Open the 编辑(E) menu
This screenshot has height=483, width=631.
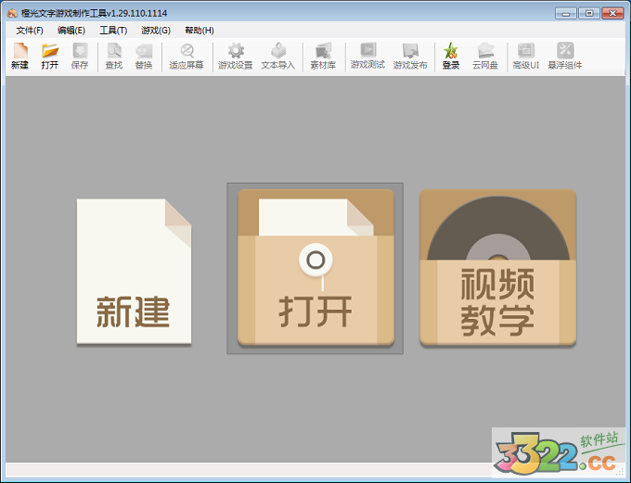click(x=71, y=31)
